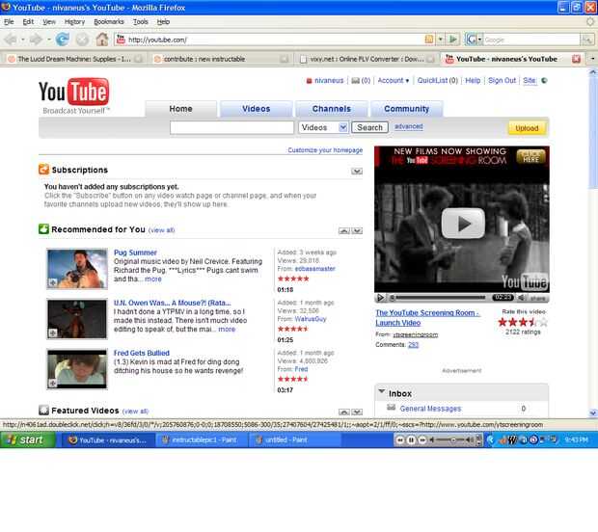Click the Featured Videos icon
598x532 pixels.
pos(43,410)
